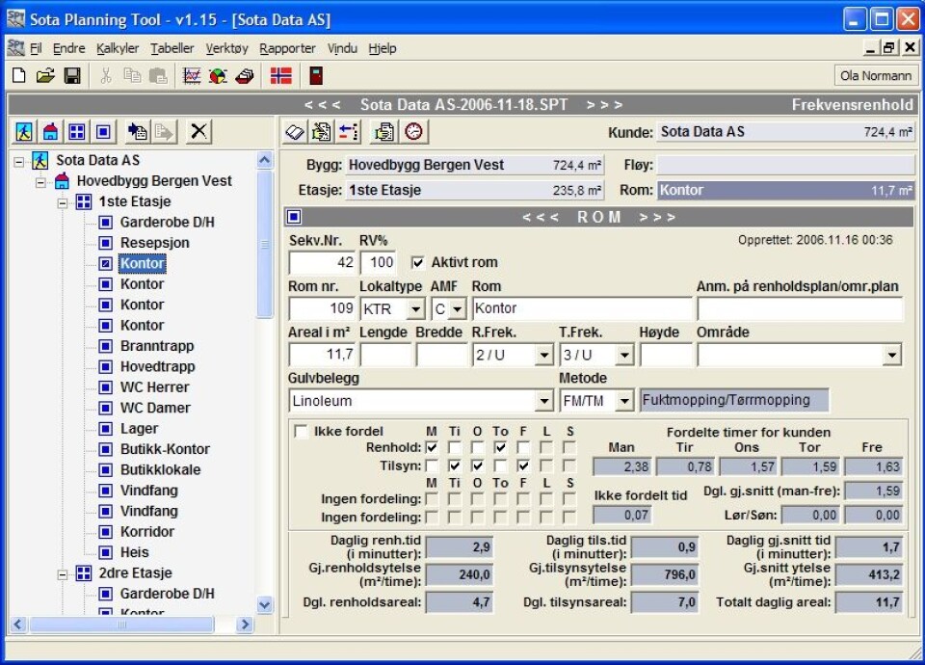Open the Endre menu
925x665 pixels.
tap(69, 48)
